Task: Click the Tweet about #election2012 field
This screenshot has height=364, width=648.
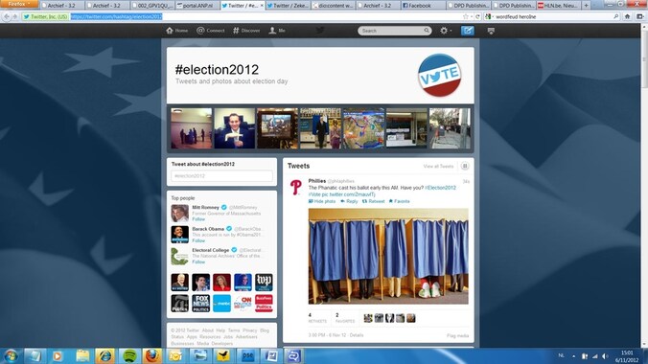Action: [x=222, y=176]
